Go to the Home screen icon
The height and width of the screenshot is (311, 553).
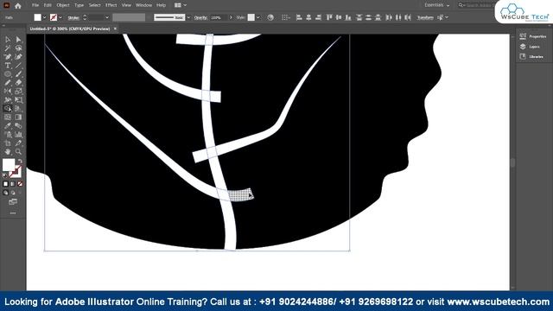17,6
